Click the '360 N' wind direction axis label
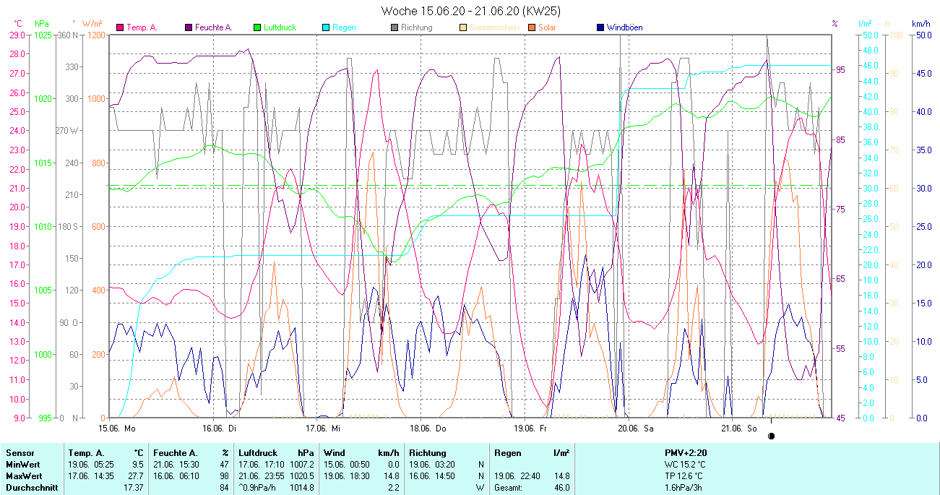This screenshot has width=940, height=495. coord(68,35)
